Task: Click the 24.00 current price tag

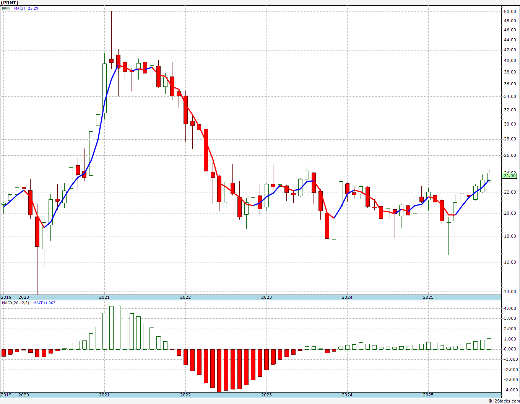Action: coord(510,176)
